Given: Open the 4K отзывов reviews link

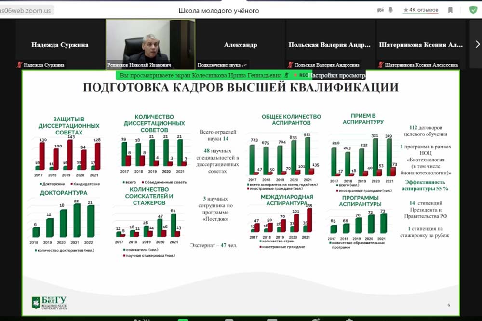Looking at the screenshot, I should pos(424,10).
